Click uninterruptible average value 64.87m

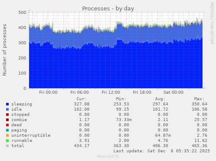tap(163, 135)
